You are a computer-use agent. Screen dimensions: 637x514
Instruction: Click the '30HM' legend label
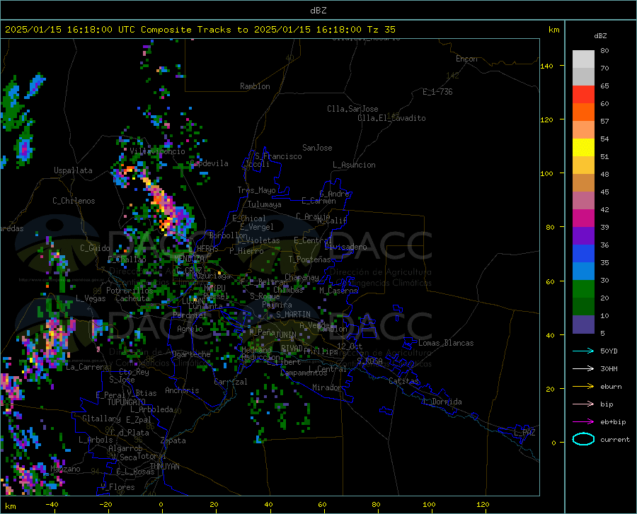pos(609,368)
